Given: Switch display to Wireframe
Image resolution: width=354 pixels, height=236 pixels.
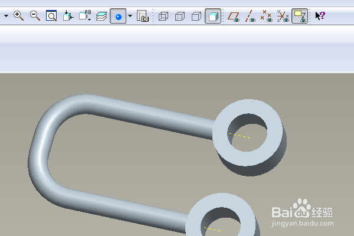Looking at the screenshot, I should [x=163, y=17].
